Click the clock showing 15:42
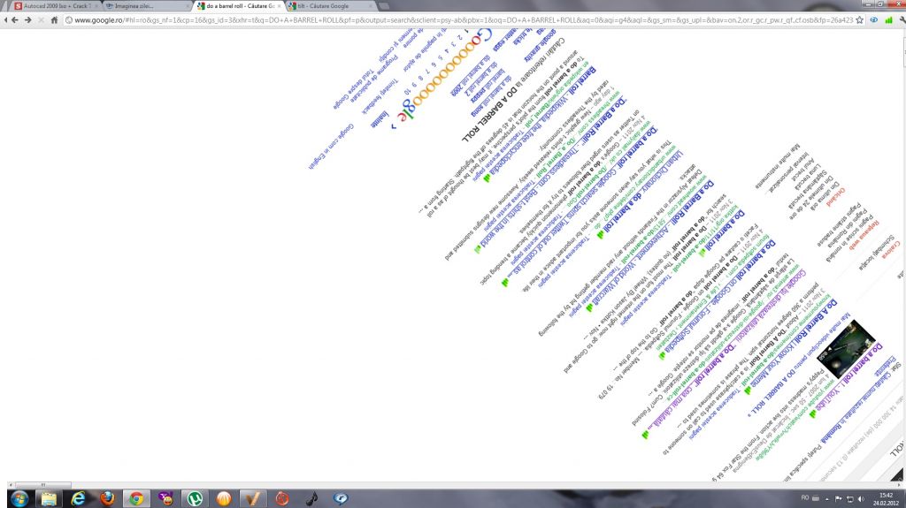906x508 pixels. coord(886,499)
